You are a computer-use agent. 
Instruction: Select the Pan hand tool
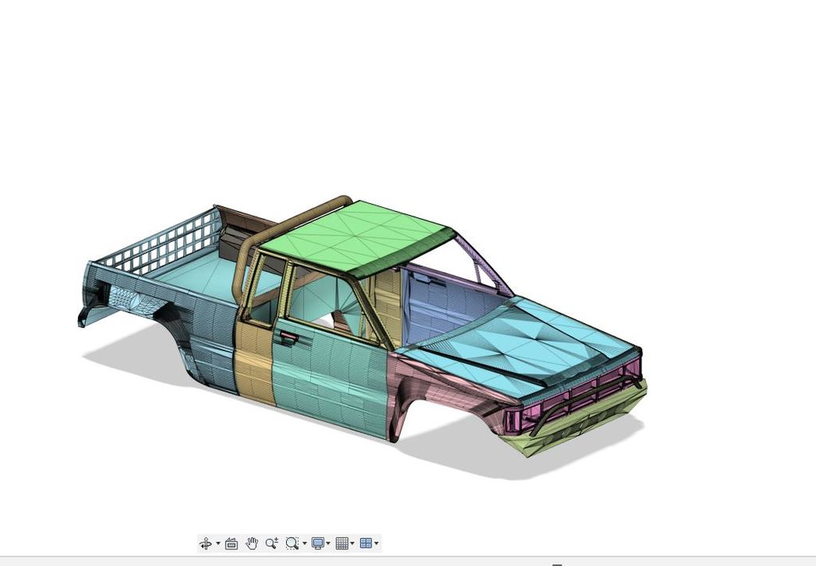click(253, 543)
